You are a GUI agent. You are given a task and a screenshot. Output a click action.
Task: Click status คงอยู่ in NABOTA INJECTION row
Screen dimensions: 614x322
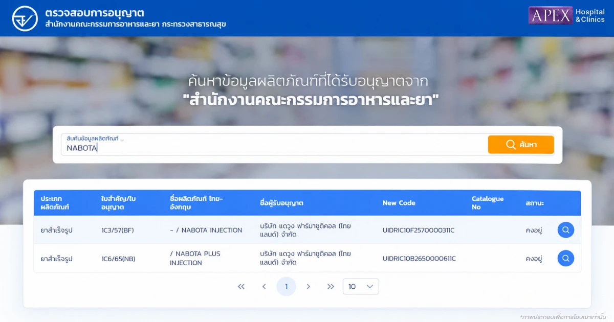pos(534,231)
